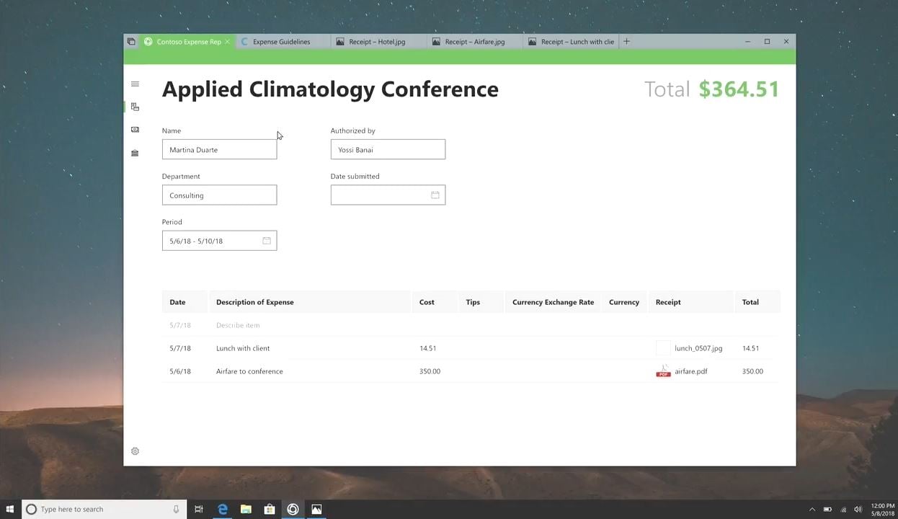Open Date submitted calendar picker icon
This screenshot has width=898, height=519.
point(435,195)
